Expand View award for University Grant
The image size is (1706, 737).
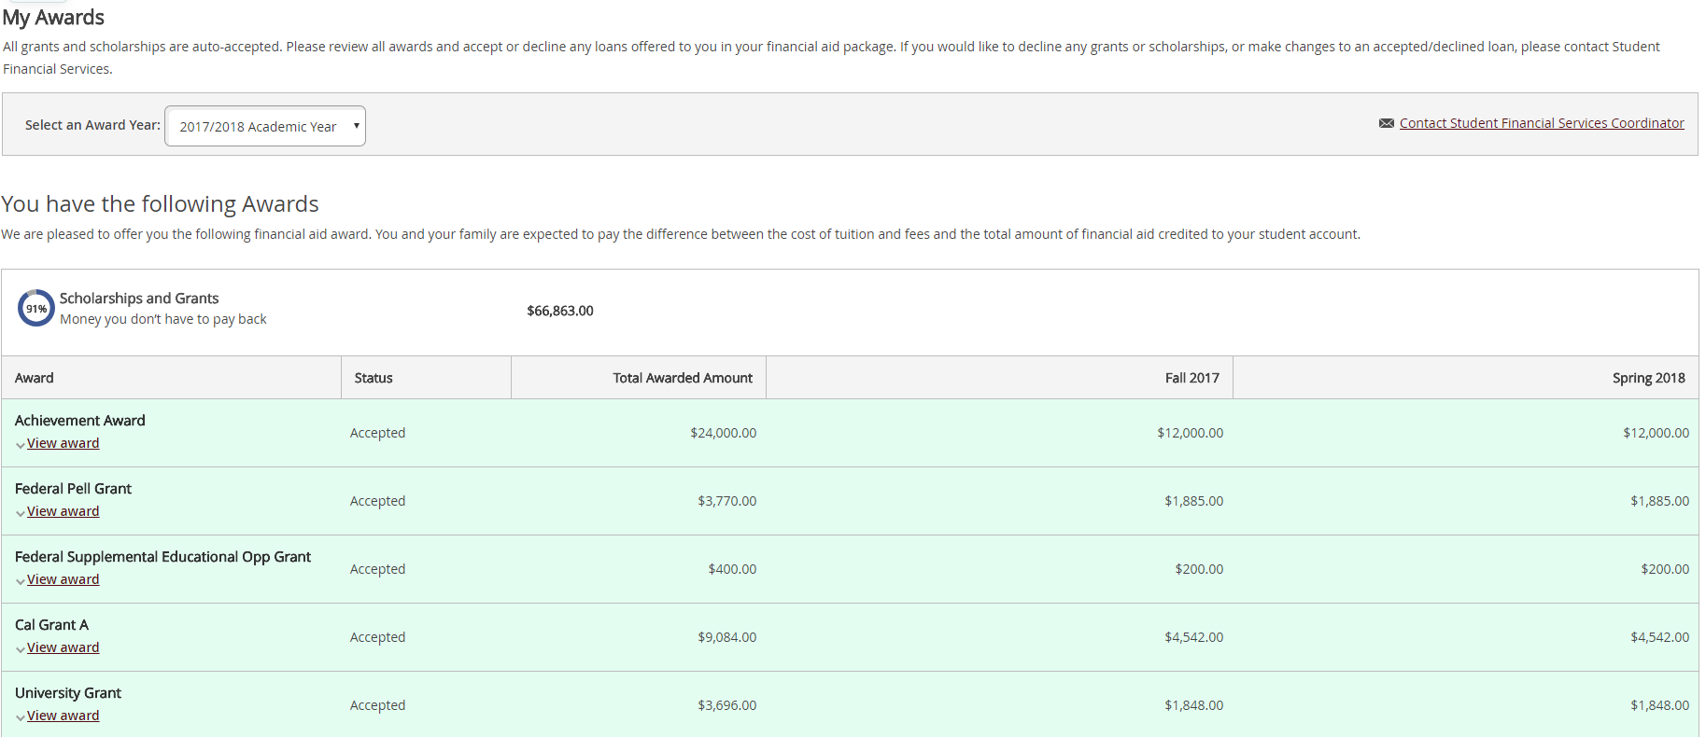tap(63, 716)
